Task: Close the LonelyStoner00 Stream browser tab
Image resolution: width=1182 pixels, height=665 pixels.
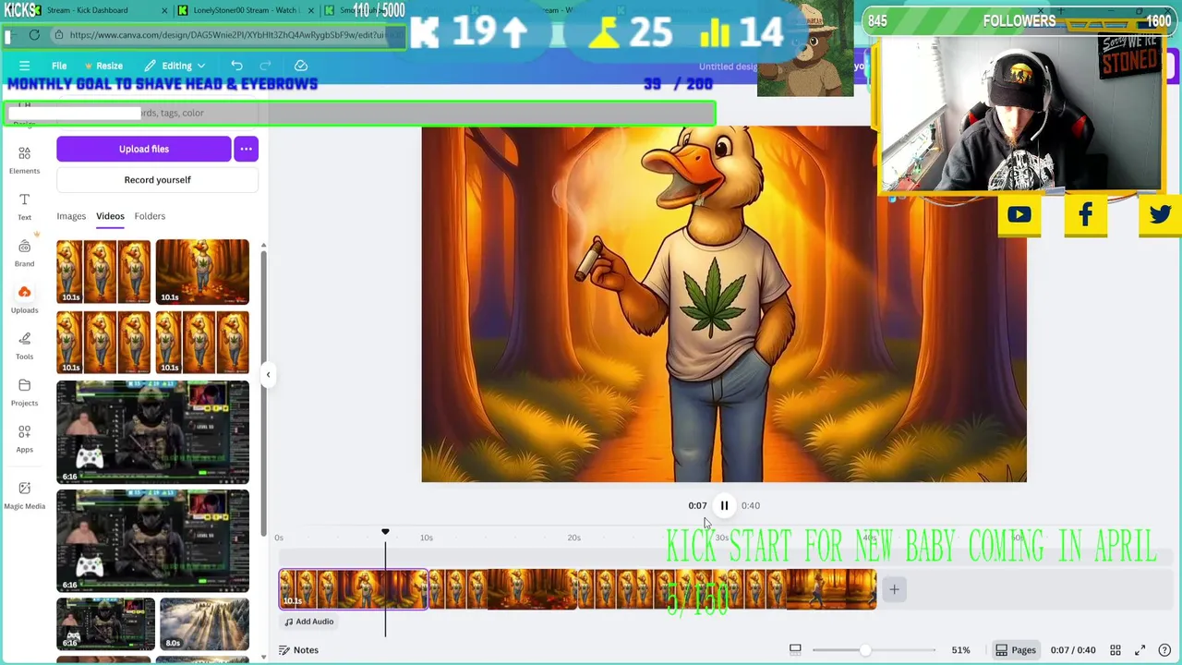Action: (310, 10)
